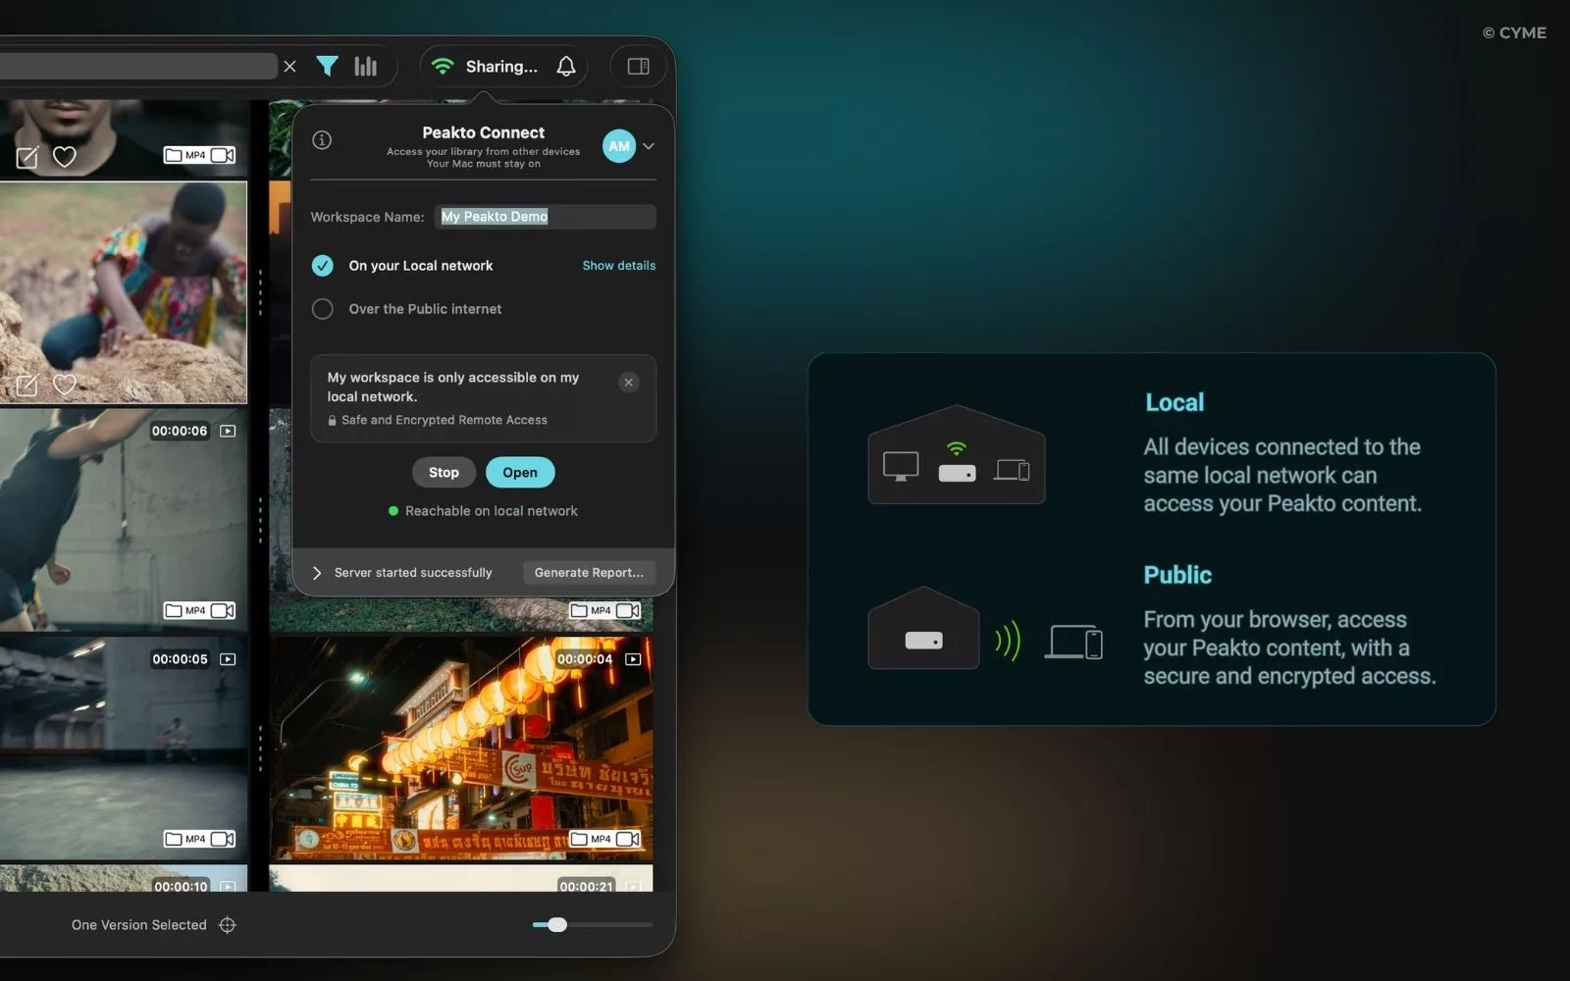Click the Sharing... status label
This screenshot has height=981, width=1570.
(x=501, y=67)
